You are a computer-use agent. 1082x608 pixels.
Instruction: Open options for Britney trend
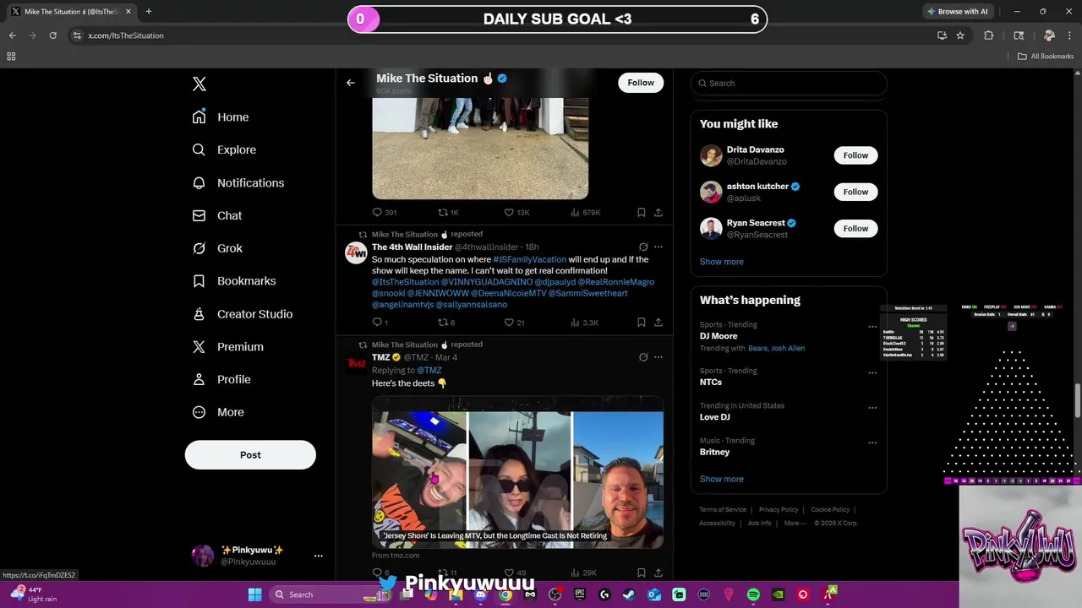(x=872, y=442)
